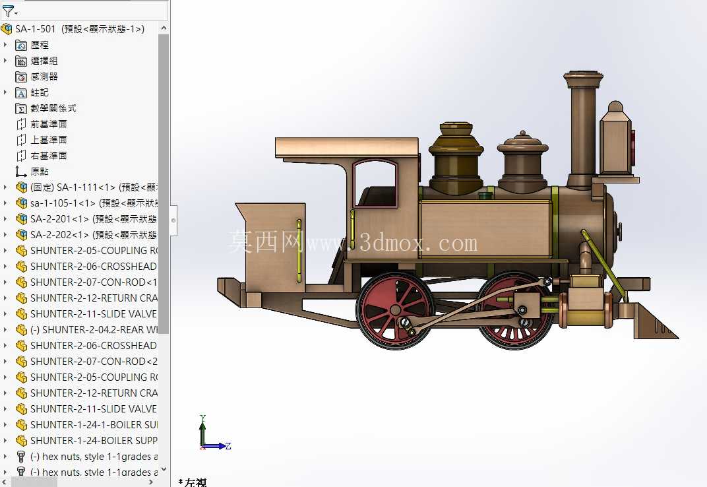Expand the (固定) SA-1-111 component
The height and width of the screenshot is (487, 707).
point(5,187)
